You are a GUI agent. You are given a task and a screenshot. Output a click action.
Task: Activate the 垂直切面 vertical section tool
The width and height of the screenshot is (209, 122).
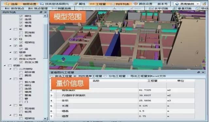click(x=182, y=8)
